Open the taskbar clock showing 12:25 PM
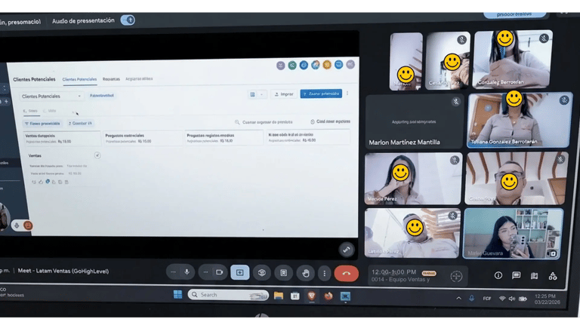 point(547,299)
